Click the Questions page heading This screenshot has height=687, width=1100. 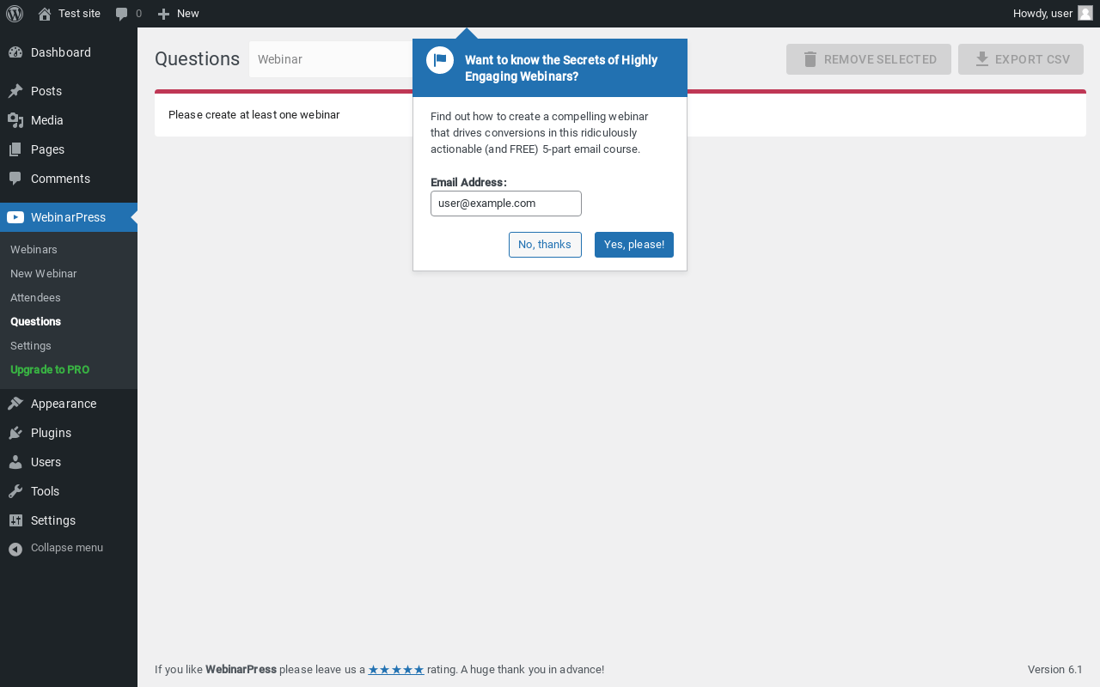point(197,59)
